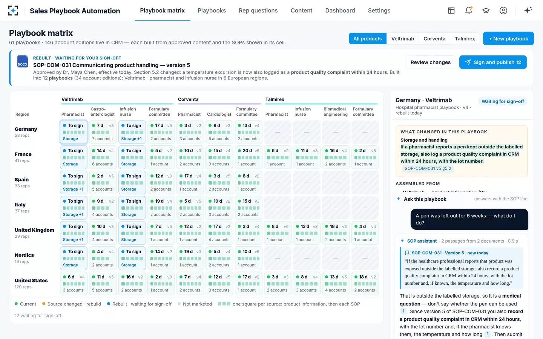Switch to the Playbook matrix tab

click(x=163, y=11)
